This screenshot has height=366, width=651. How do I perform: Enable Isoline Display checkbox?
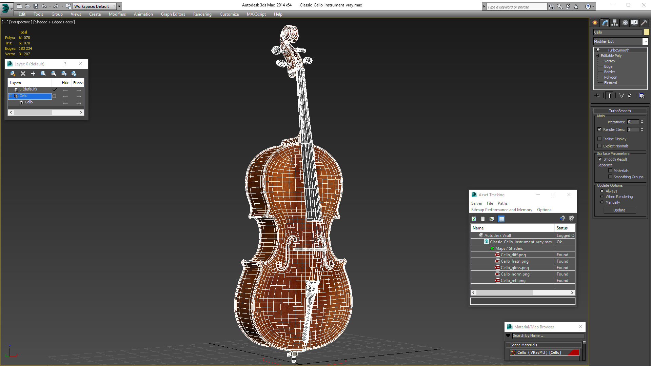(599, 139)
